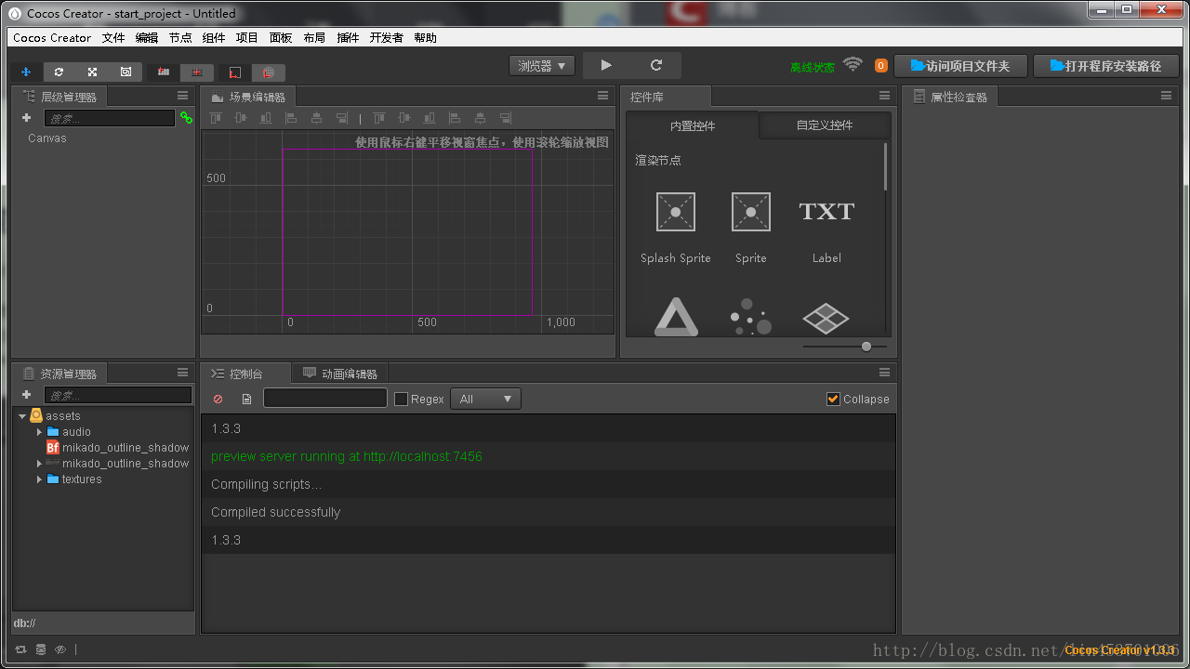
Task: Click the plus icon in 层级管理器
Action: point(26,118)
